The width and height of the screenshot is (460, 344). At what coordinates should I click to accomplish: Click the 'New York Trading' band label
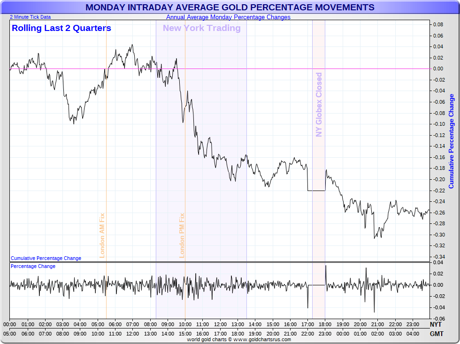point(201,28)
